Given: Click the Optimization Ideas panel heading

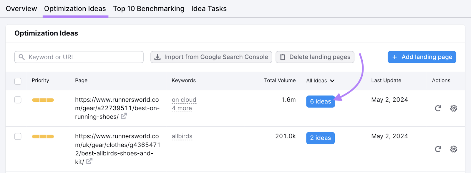Looking at the screenshot, I should [x=46, y=33].
